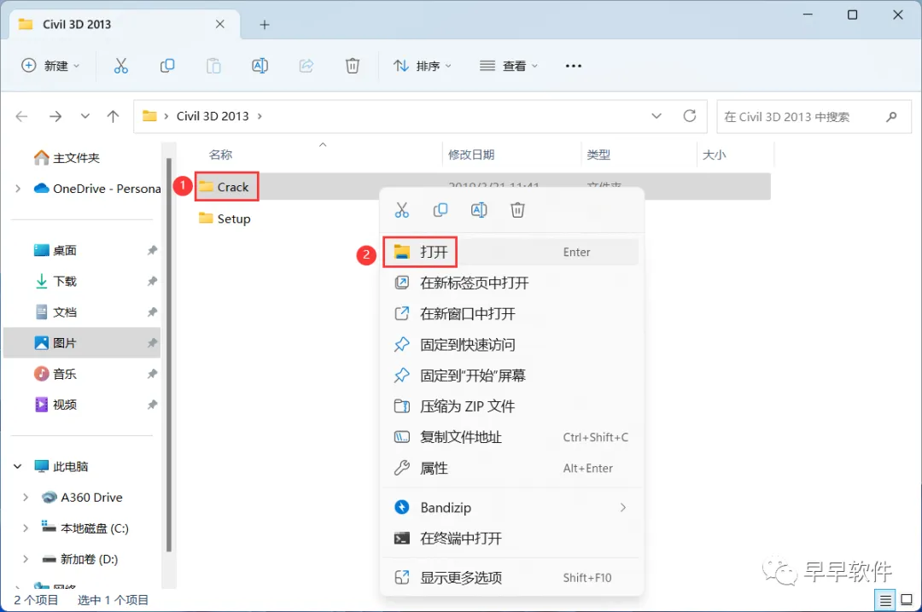Click the Copy icon in the toolbar
922x612 pixels.
(167, 66)
